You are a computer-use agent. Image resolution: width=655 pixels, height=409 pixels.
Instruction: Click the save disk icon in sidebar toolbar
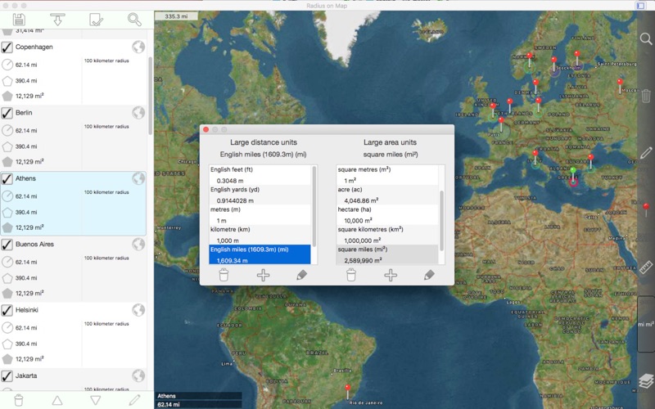19,19
